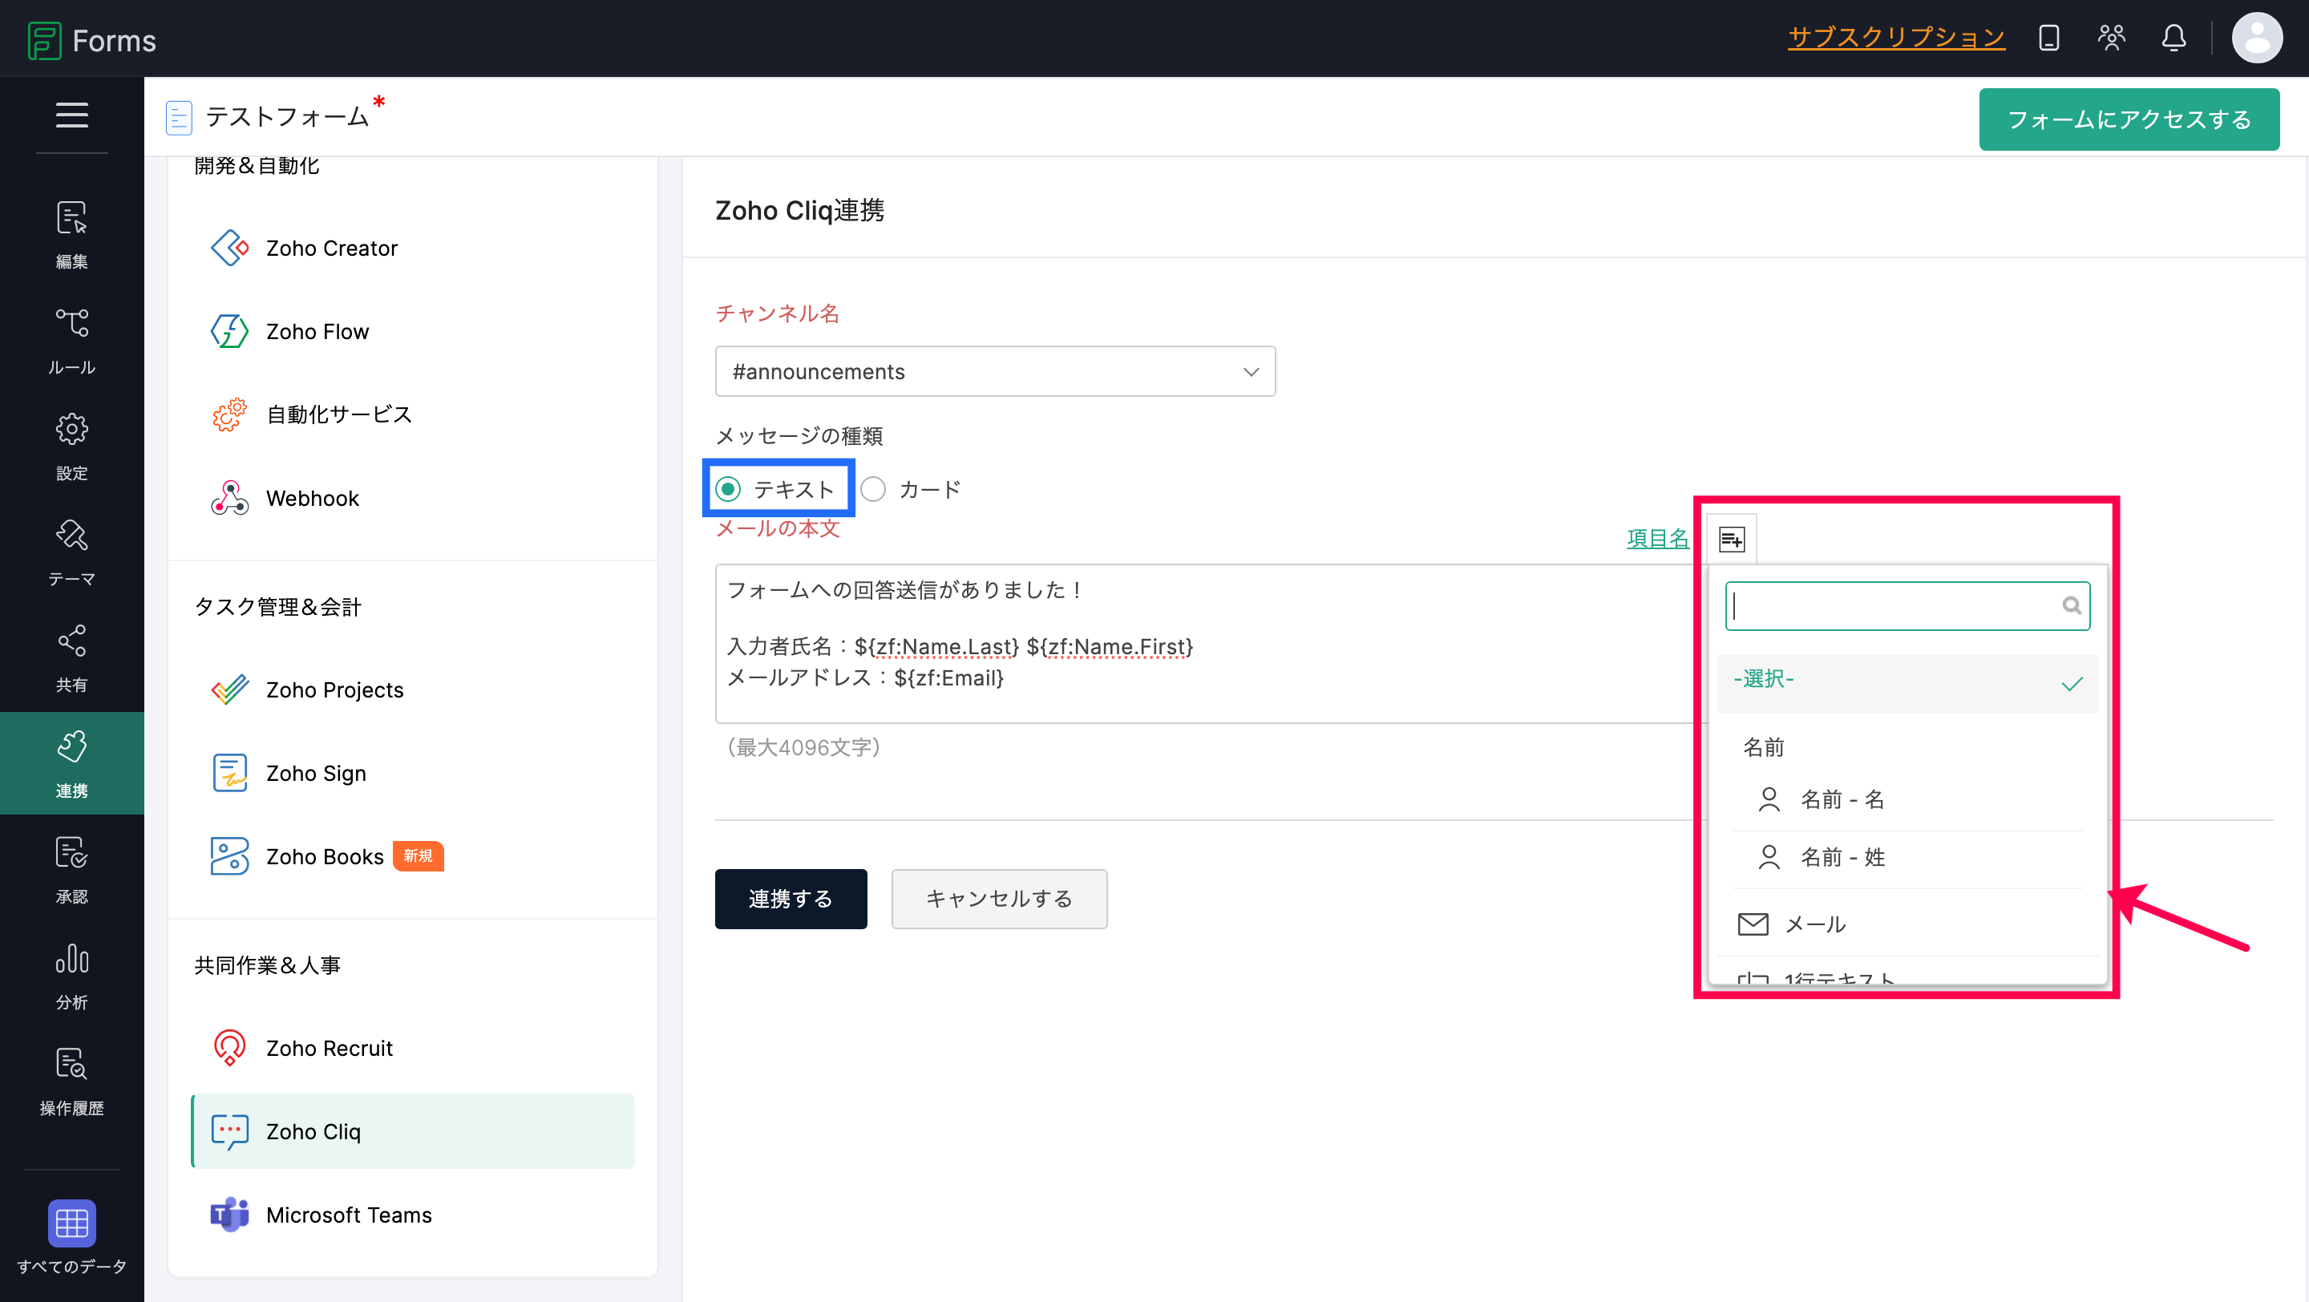The image size is (2309, 1302).
Task: Open the 操作履歴 (Audit log) sidebar section
Action: tap(71, 1082)
